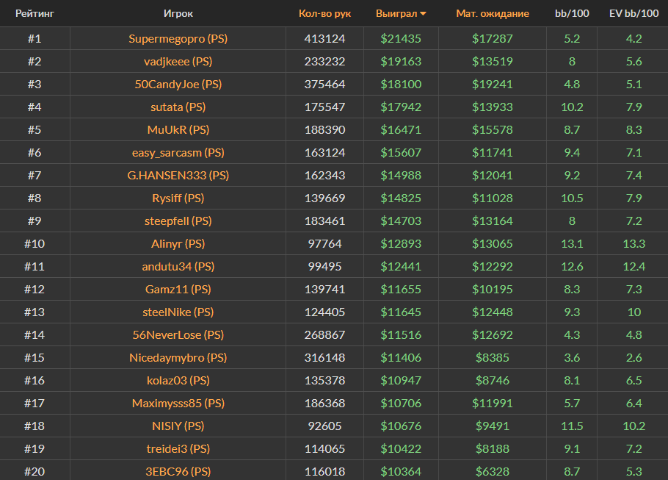This screenshot has width=668, height=480.
Task: Sort by Мат. ожидание column header
Action: point(492,13)
